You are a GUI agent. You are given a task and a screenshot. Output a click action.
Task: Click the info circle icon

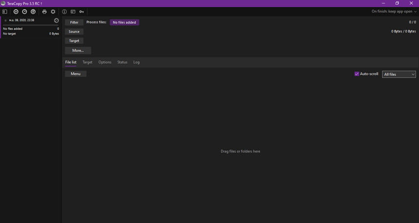pos(64,12)
